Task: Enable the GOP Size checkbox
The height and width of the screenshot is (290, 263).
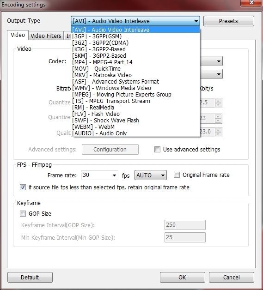Action: 23,214
